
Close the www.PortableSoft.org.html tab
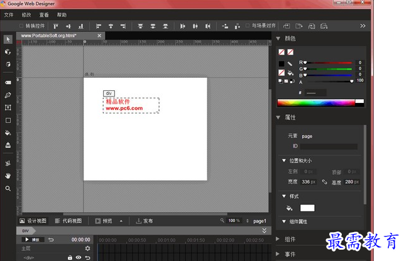pos(99,36)
